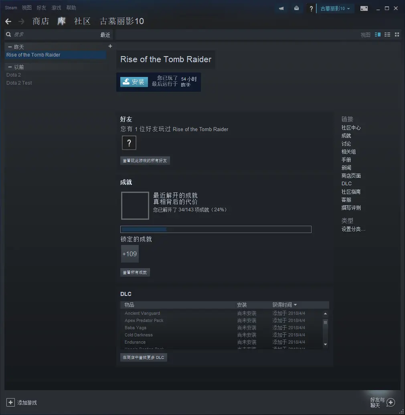Collapse the 以前 category
This screenshot has height=415, width=405.
pos(10,67)
